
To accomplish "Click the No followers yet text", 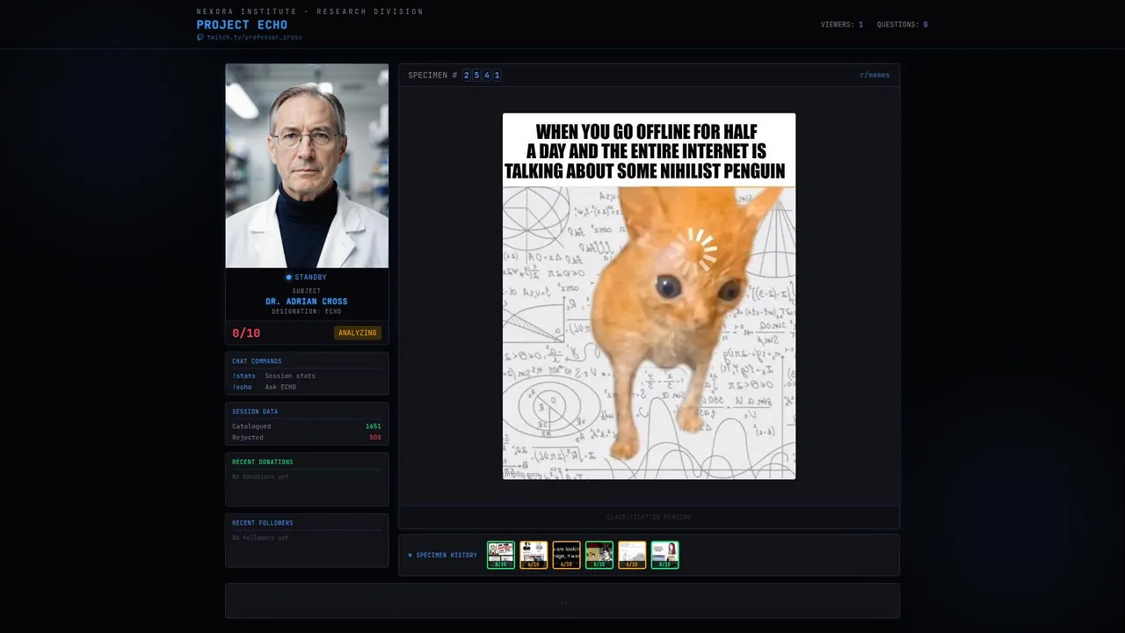I will (260, 537).
